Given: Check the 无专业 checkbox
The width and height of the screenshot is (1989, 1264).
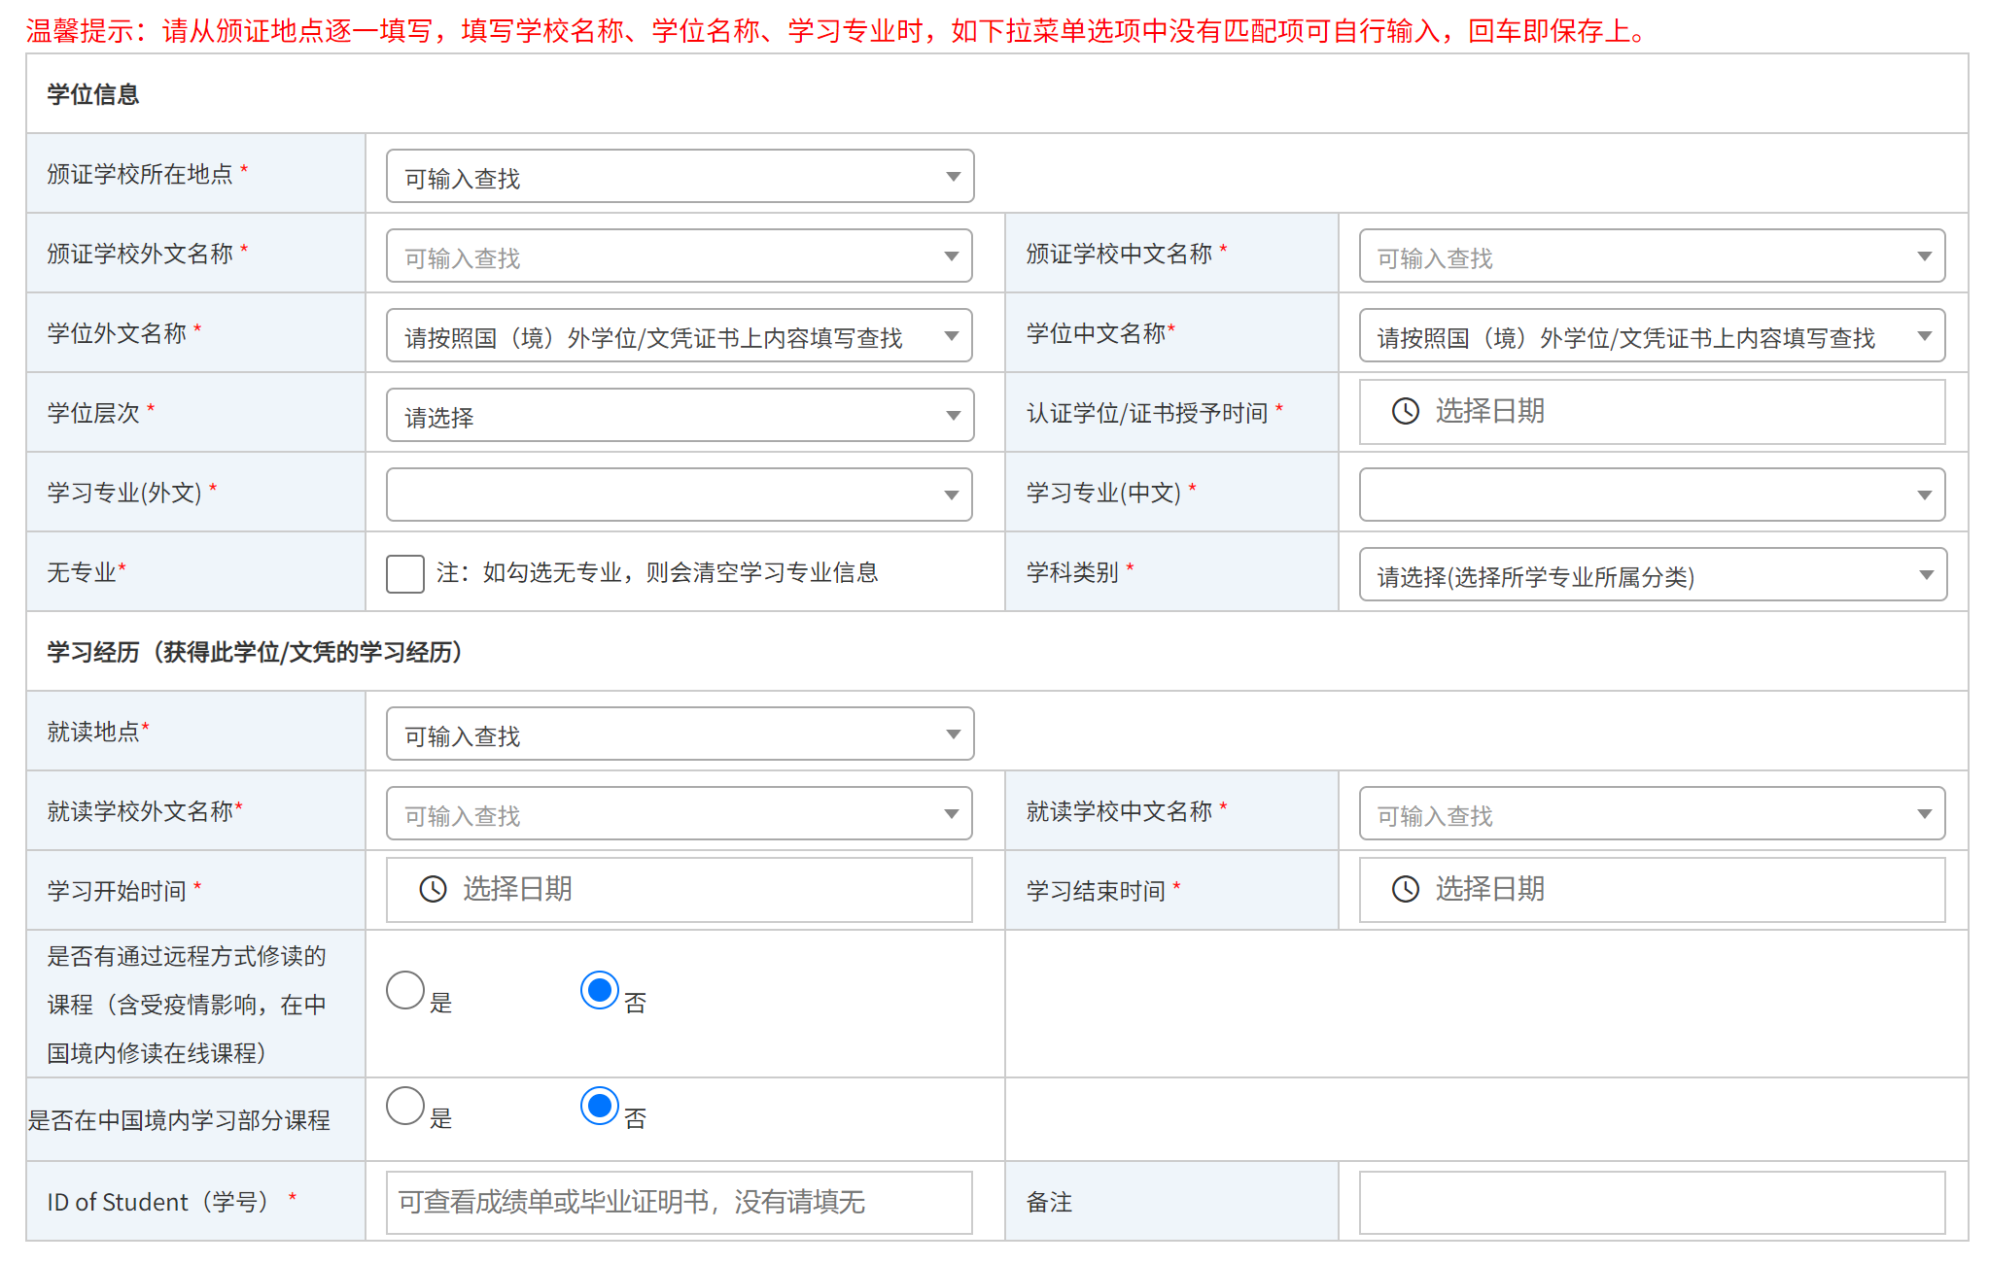Looking at the screenshot, I should 405,573.
